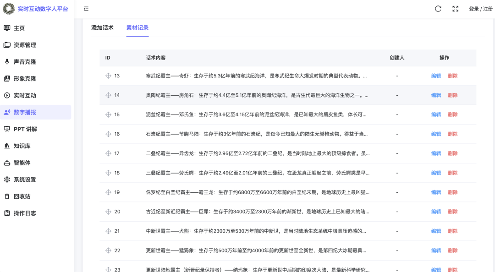Viewport: 495px width, 272px height.
Task: Open 回收站 menu item
Action: [x=36, y=196]
